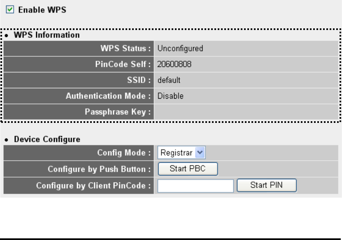
Task: Click the PinCode Self label cell
Action: click(x=79, y=64)
